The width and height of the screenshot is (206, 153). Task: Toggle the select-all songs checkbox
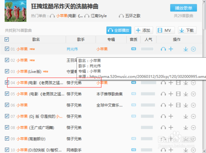click(x=7, y=40)
